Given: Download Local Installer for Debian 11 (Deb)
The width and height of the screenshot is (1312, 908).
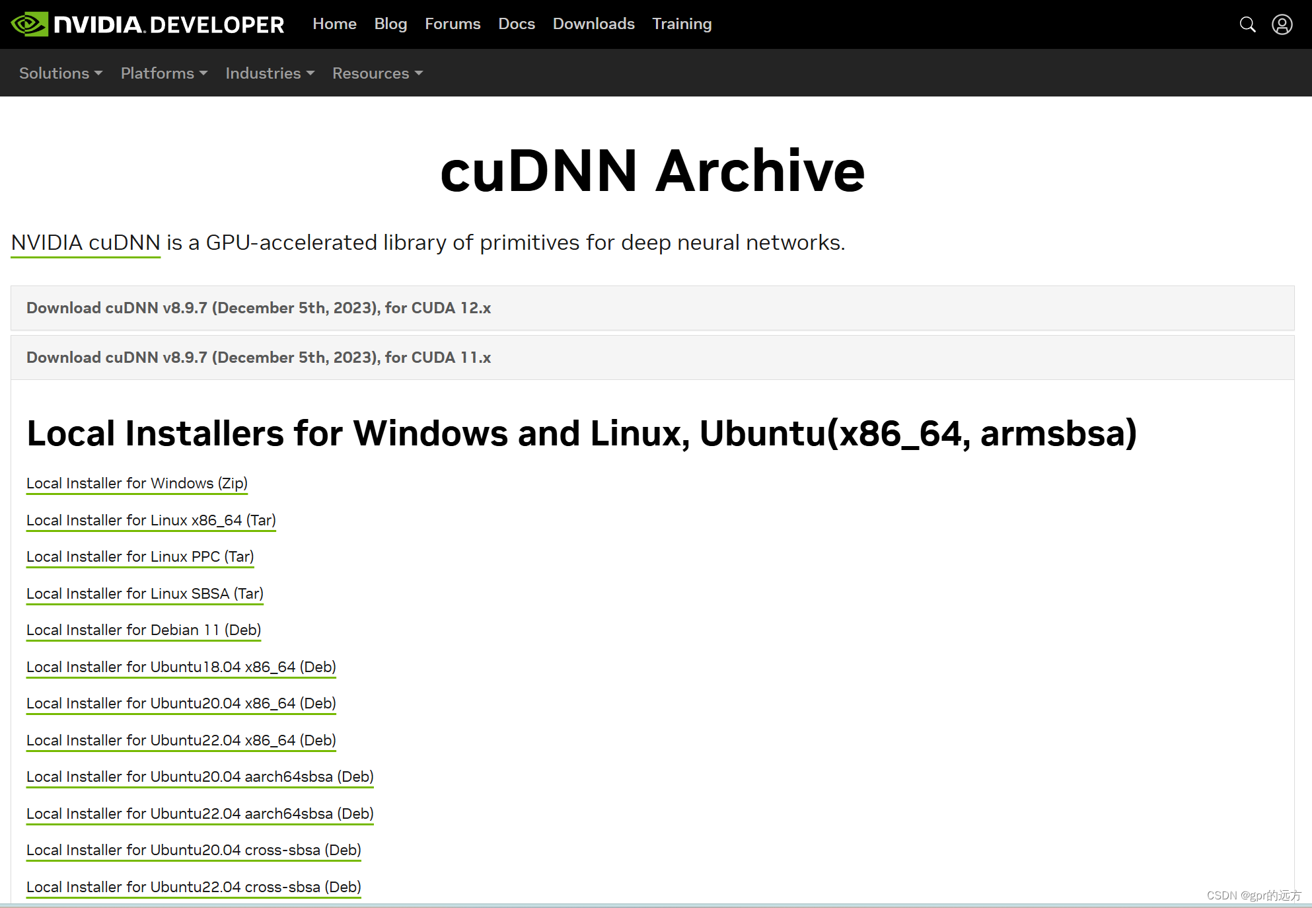Looking at the screenshot, I should (143, 630).
